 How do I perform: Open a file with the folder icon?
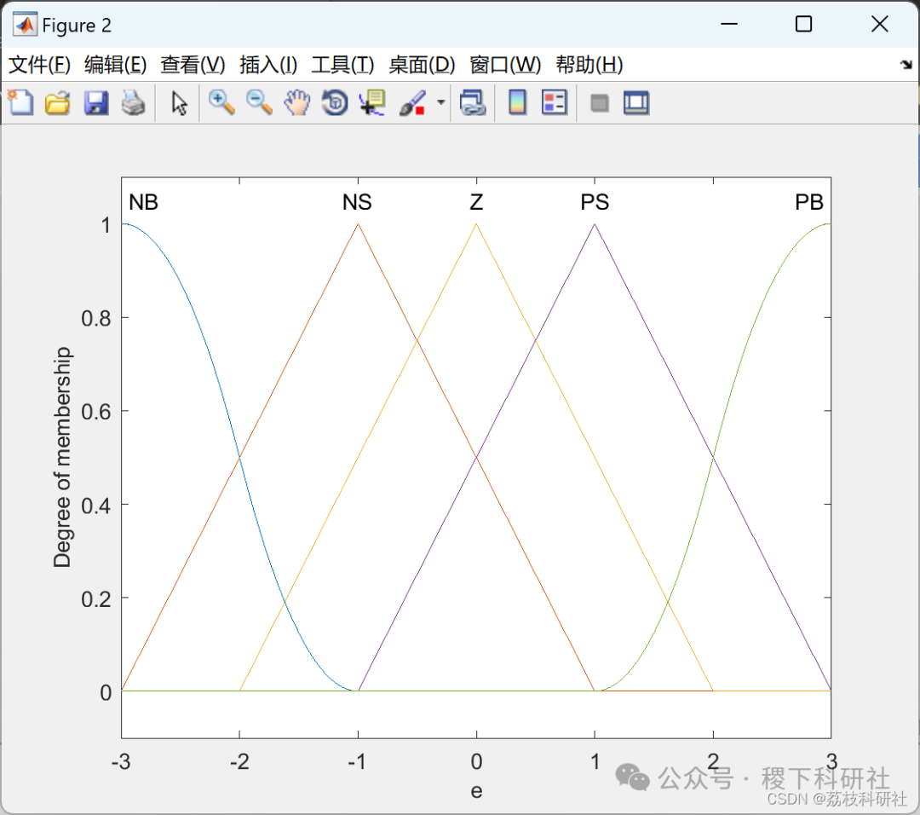[x=58, y=103]
